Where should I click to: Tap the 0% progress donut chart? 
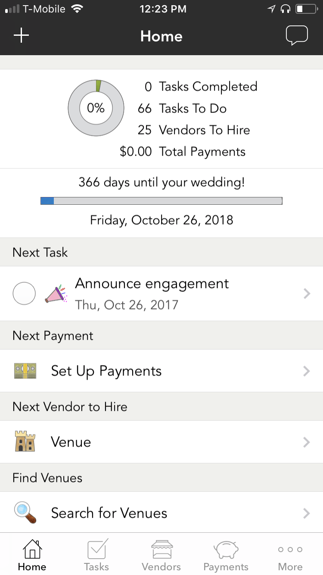click(x=96, y=108)
